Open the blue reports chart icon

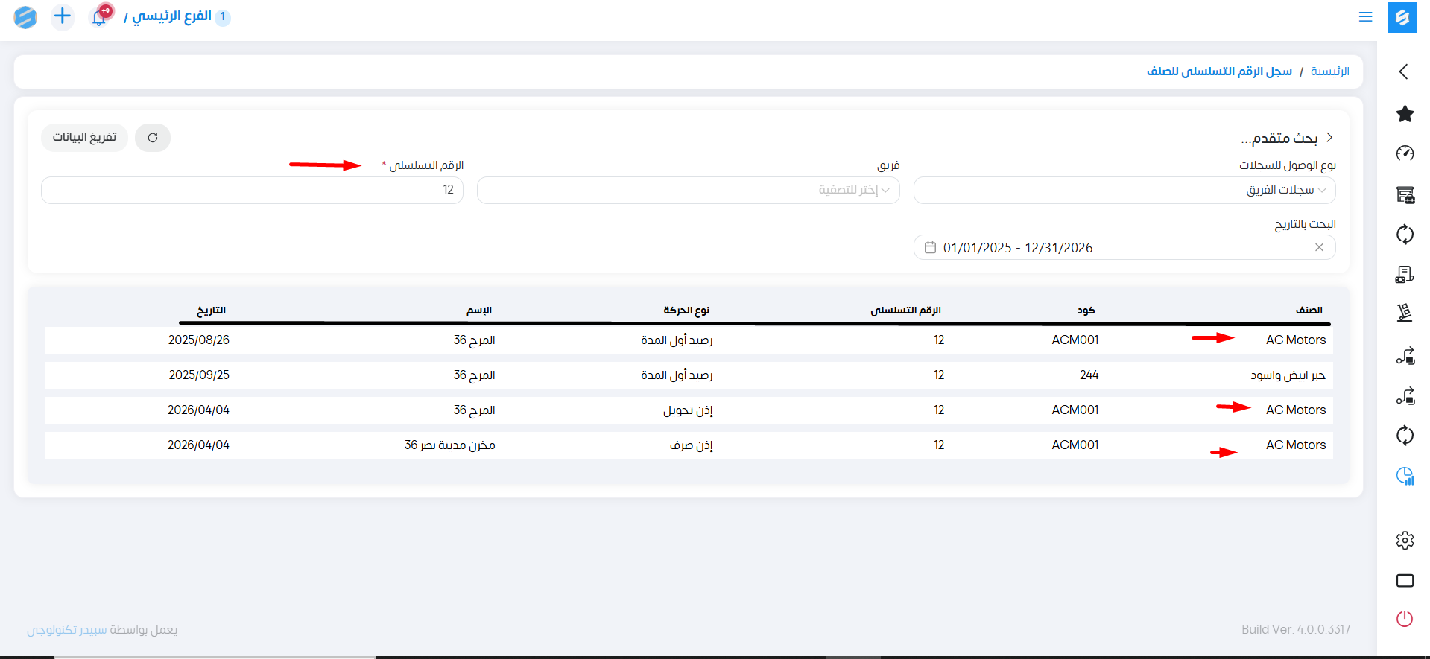click(1405, 476)
